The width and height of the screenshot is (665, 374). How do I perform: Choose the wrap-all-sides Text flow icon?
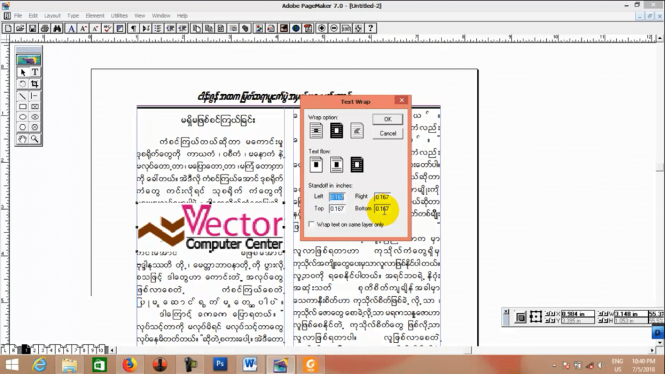click(357, 164)
